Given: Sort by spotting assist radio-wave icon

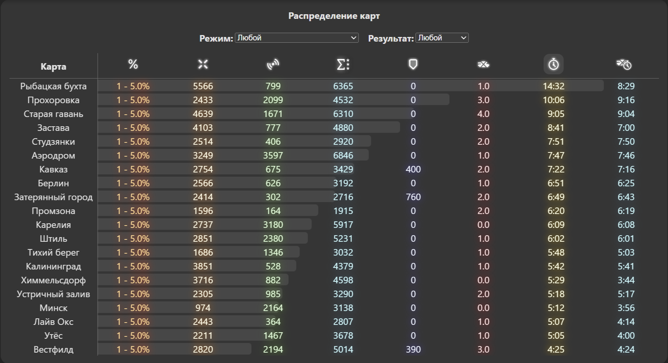Looking at the screenshot, I should click(x=273, y=64).
